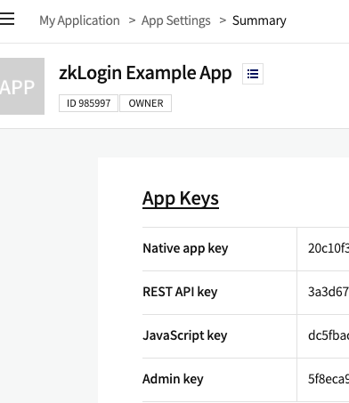Screen dimensions: 349x403
Task: Select the Admin key label
Action: (x=173, y=379)
